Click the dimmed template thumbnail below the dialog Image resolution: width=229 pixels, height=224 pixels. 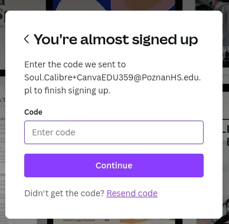click(114, 221)
